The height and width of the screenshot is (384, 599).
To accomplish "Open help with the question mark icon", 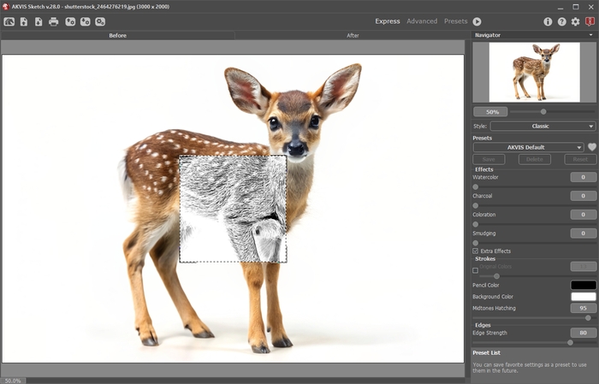I will click(x=561, y=21).
